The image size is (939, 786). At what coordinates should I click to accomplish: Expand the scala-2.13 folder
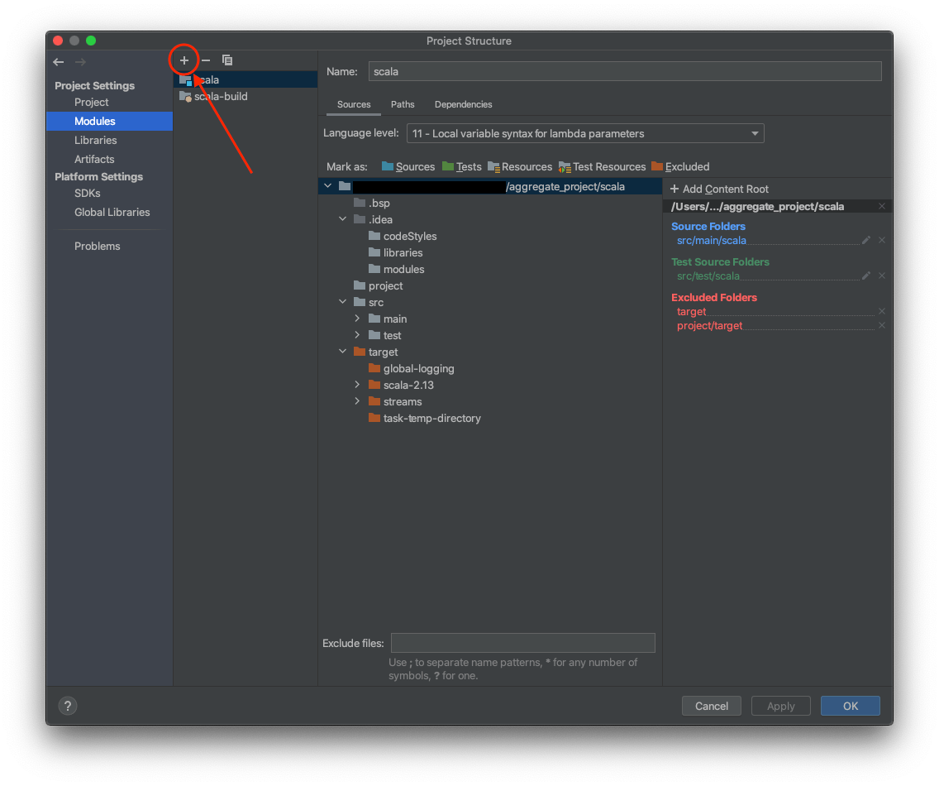[357, 384]
